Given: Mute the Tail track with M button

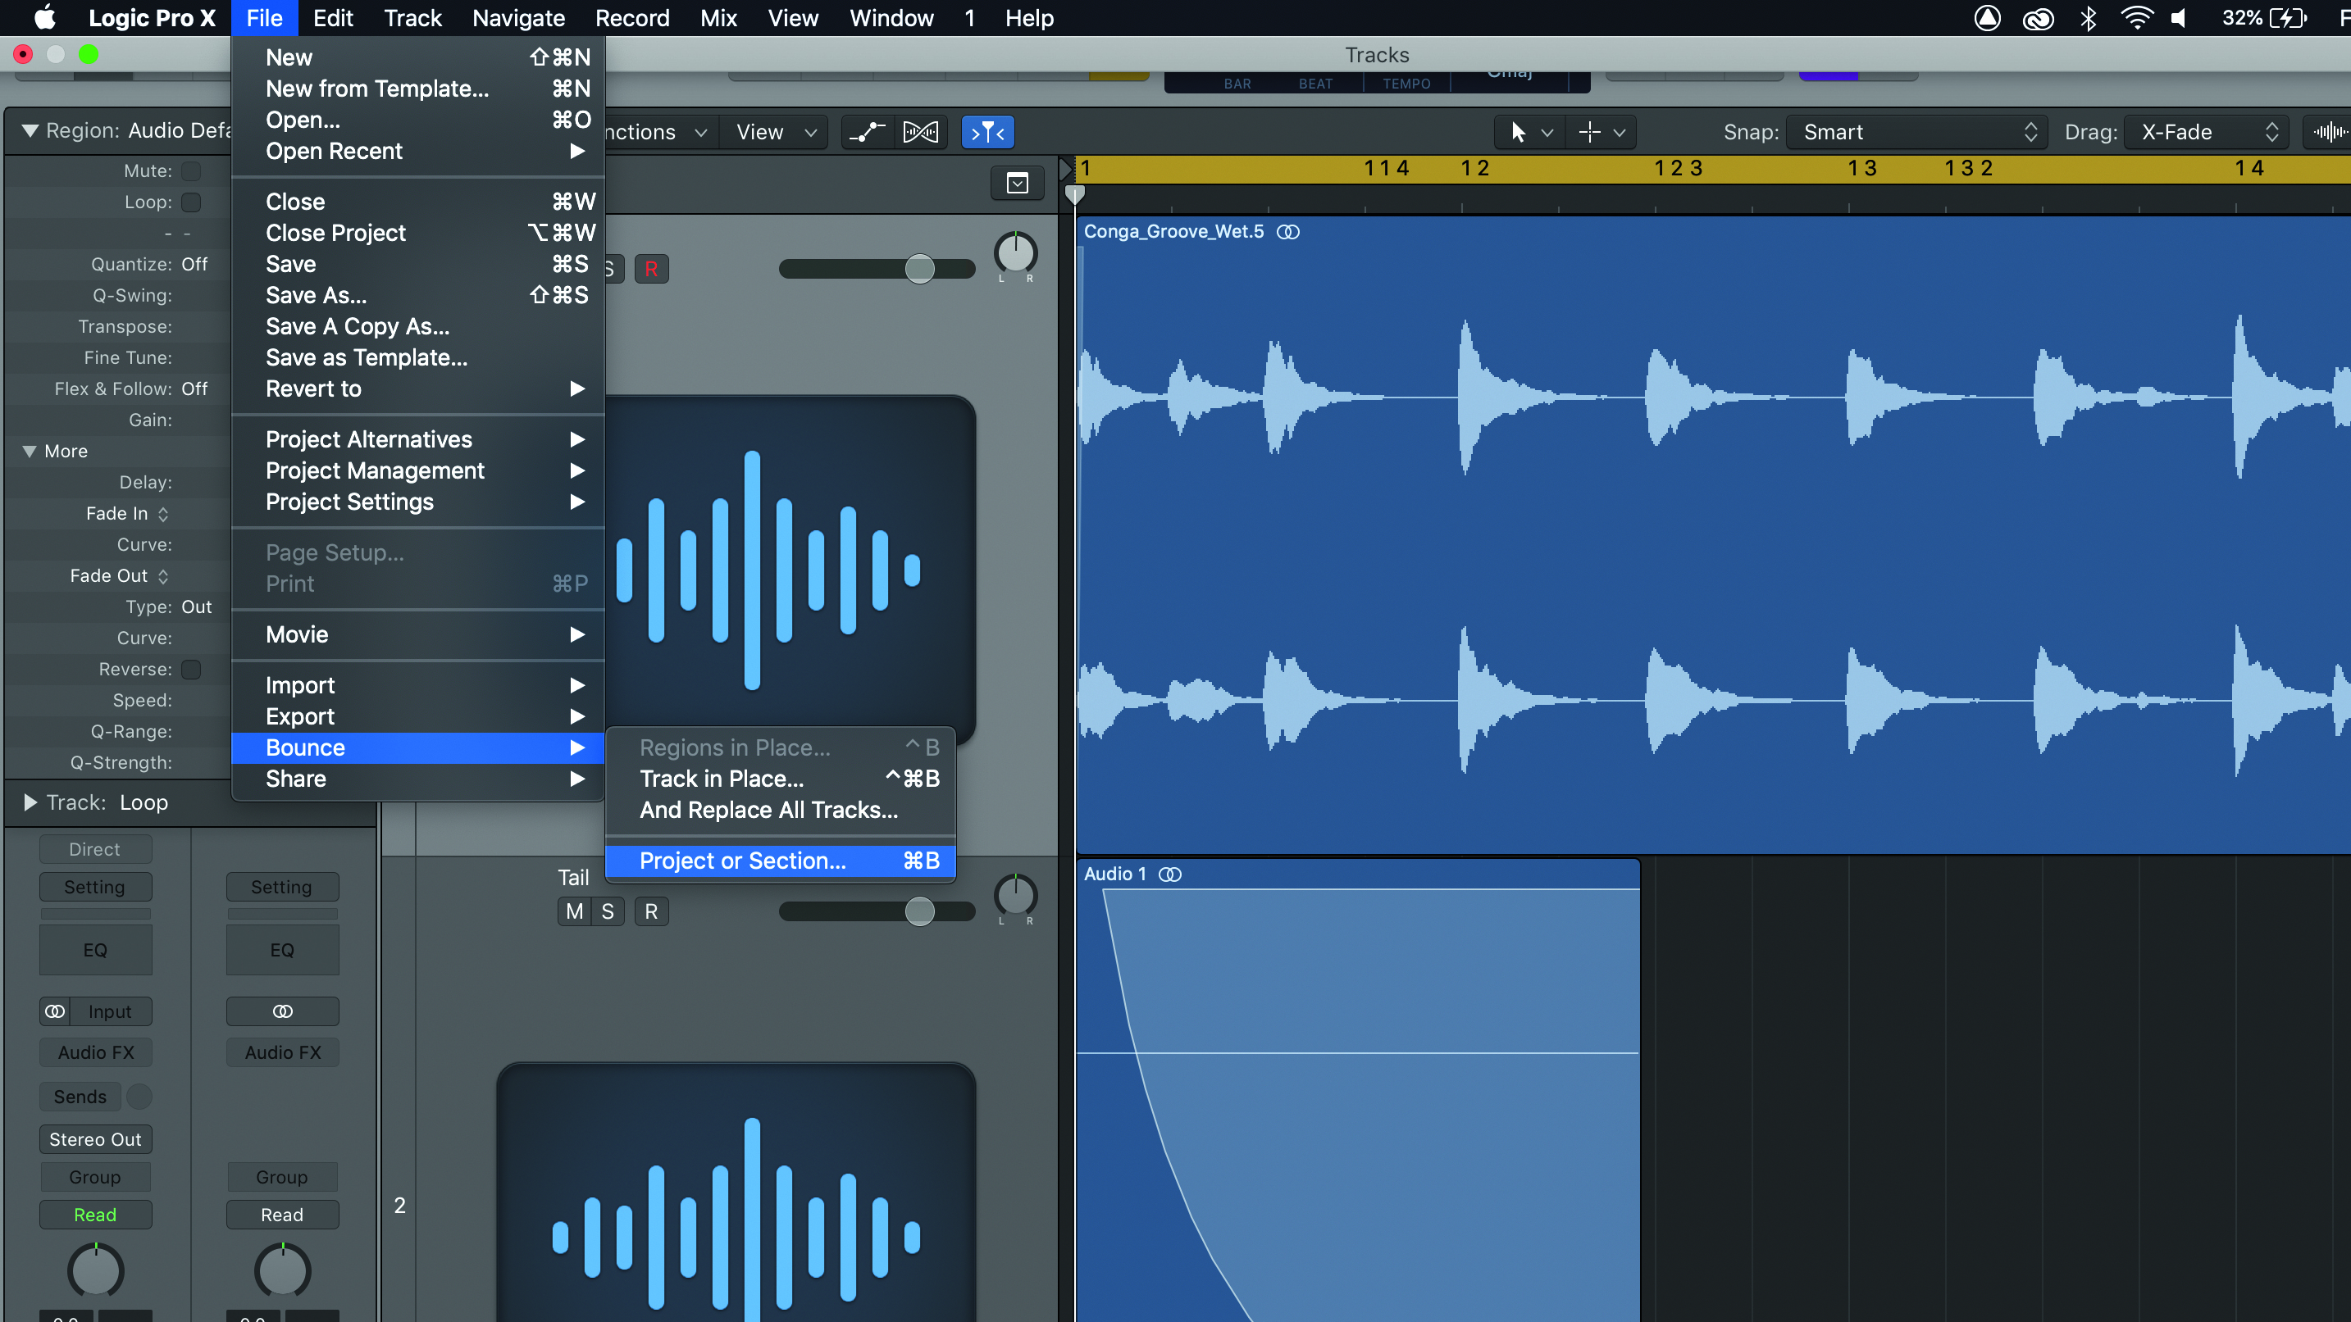Looking at the screenshot, I should point(574,911).
